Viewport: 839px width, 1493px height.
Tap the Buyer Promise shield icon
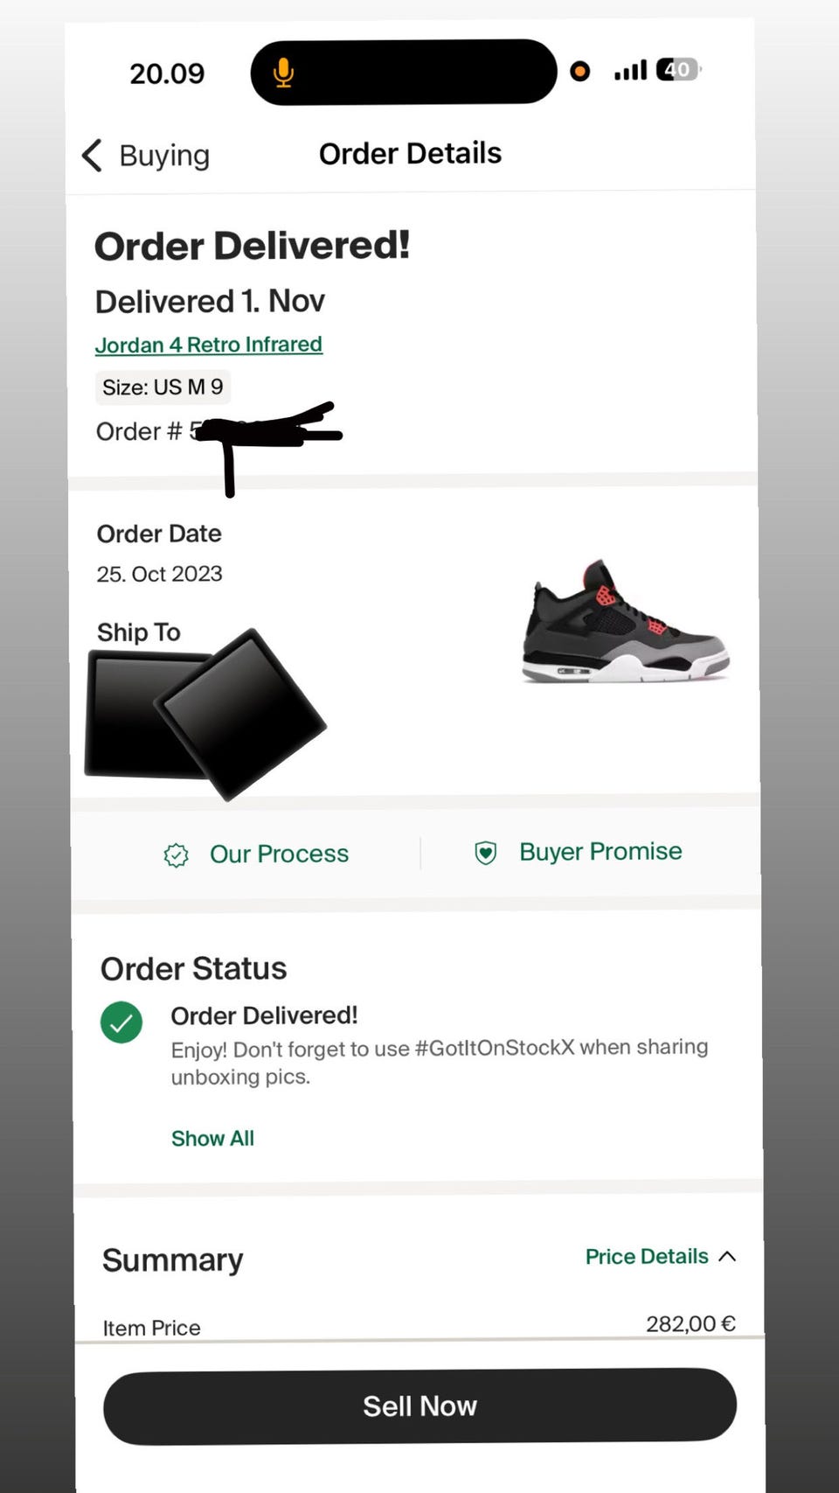(x=486, y=852)
